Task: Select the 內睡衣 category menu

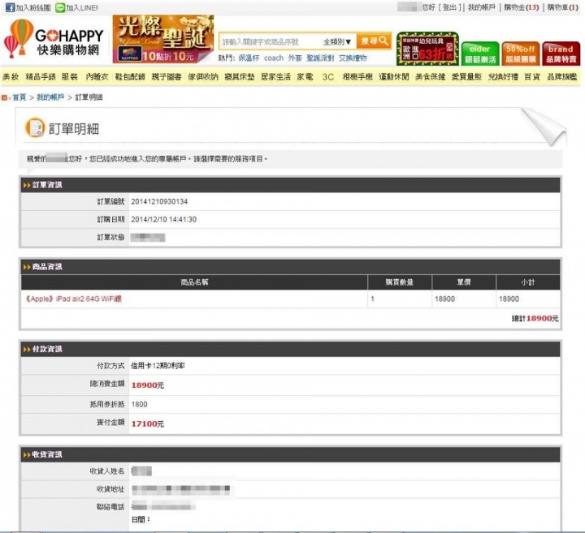Action: (x=97, y=77)
